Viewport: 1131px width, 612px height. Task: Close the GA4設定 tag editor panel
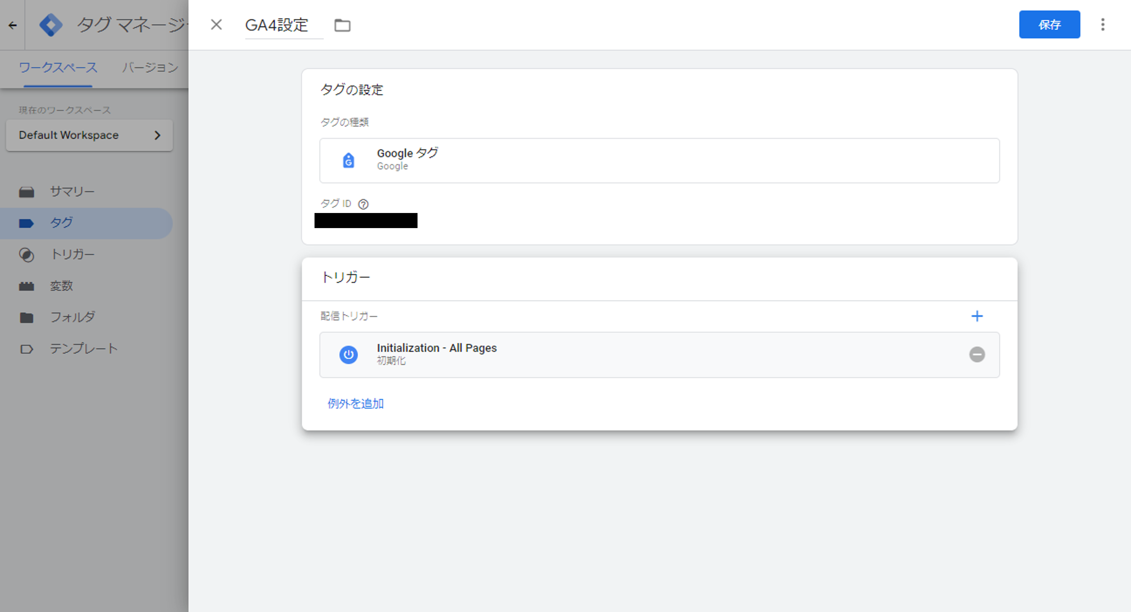pos(216,25)
